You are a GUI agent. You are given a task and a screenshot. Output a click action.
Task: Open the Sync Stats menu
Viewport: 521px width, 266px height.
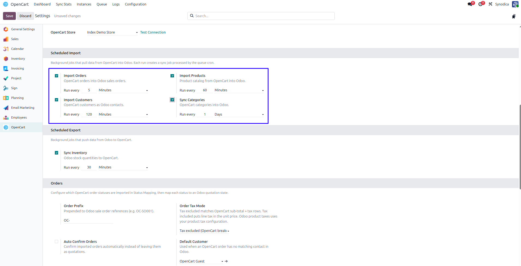click(x=64, y=4)
